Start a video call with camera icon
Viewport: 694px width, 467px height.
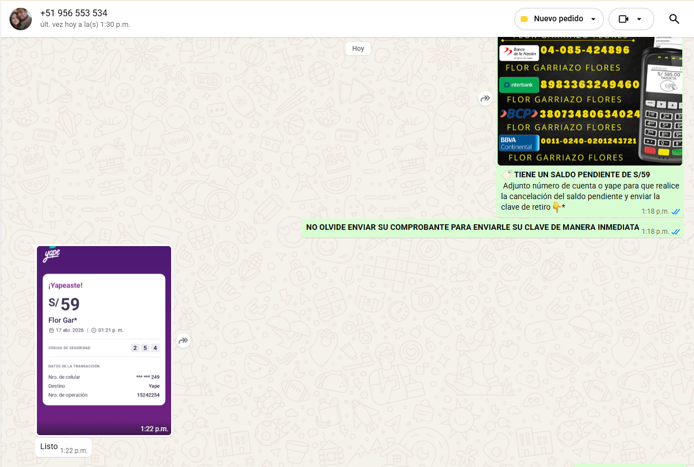tap(623, 19)
